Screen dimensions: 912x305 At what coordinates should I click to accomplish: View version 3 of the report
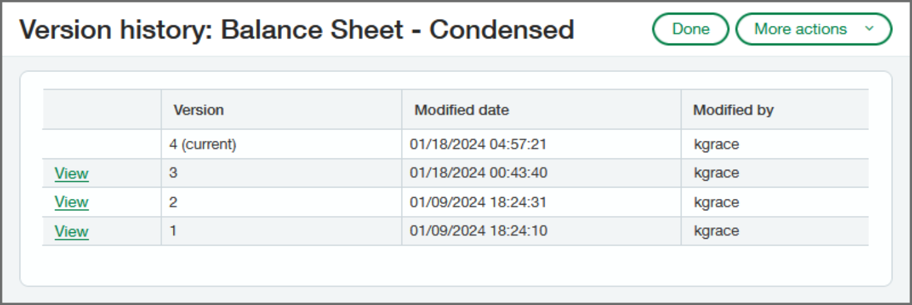pos(72,173)
